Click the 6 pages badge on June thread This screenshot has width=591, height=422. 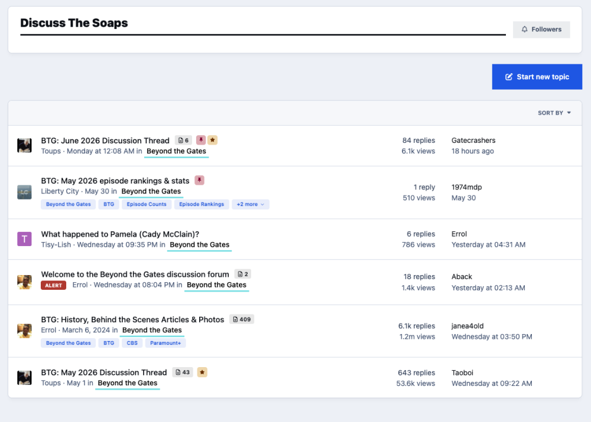[184, 140]
